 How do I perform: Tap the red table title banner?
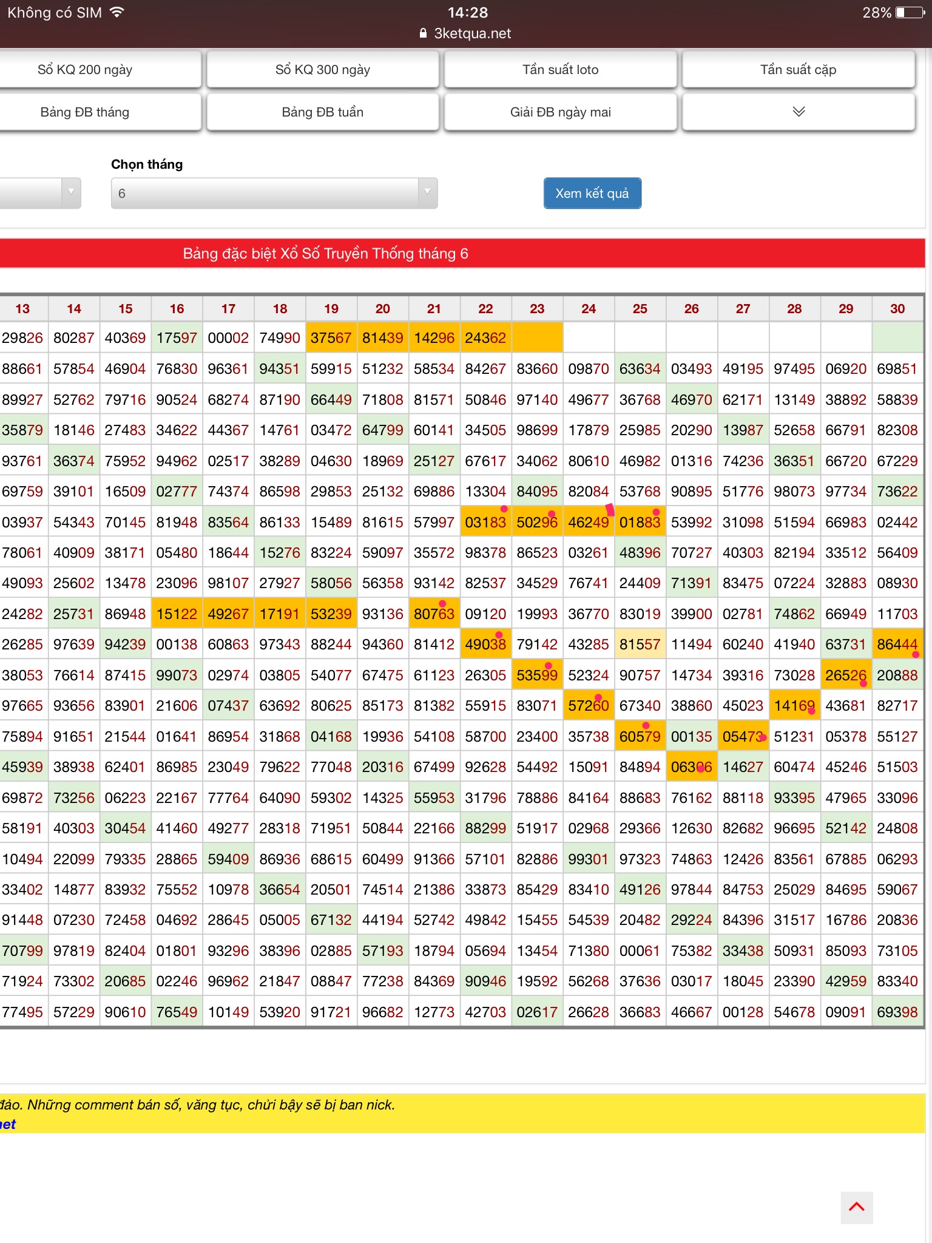[x=462, y=253]
